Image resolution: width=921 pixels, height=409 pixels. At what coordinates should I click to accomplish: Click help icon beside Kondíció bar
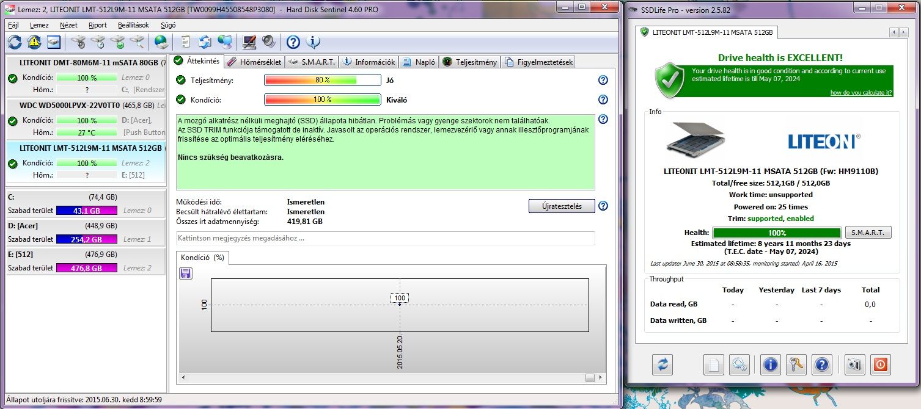(x=603, y=100)
